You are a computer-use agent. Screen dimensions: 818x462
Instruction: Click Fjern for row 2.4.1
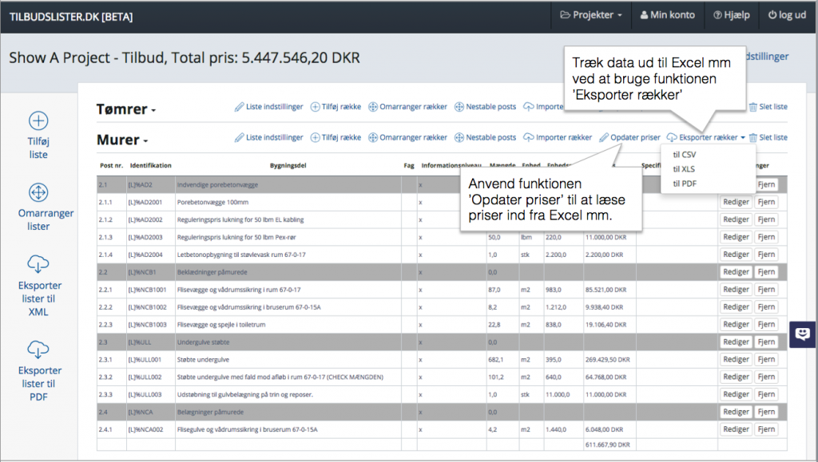pos(766,429)
